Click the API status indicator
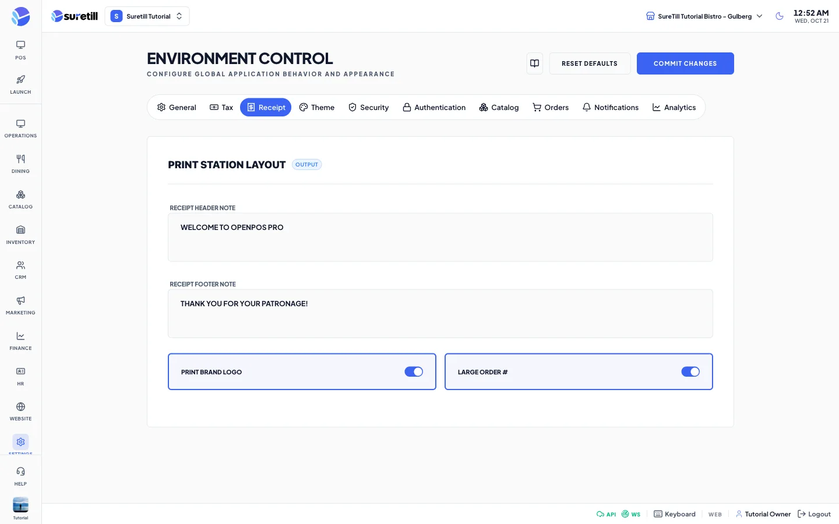The height and width of the screenshot is (524, 839). click(606, 514)
